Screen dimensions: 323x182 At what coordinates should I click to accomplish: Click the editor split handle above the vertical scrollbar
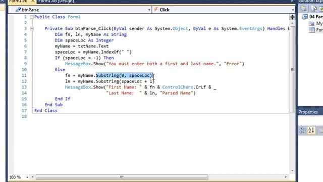(292, 17)
